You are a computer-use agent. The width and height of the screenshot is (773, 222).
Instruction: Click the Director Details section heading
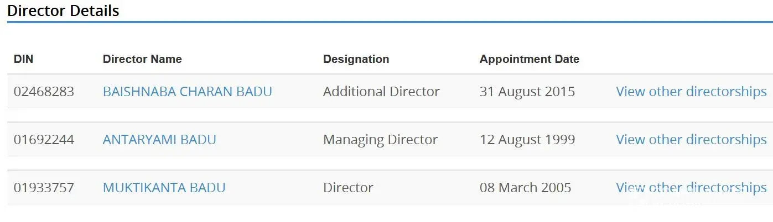click(63, 10)
